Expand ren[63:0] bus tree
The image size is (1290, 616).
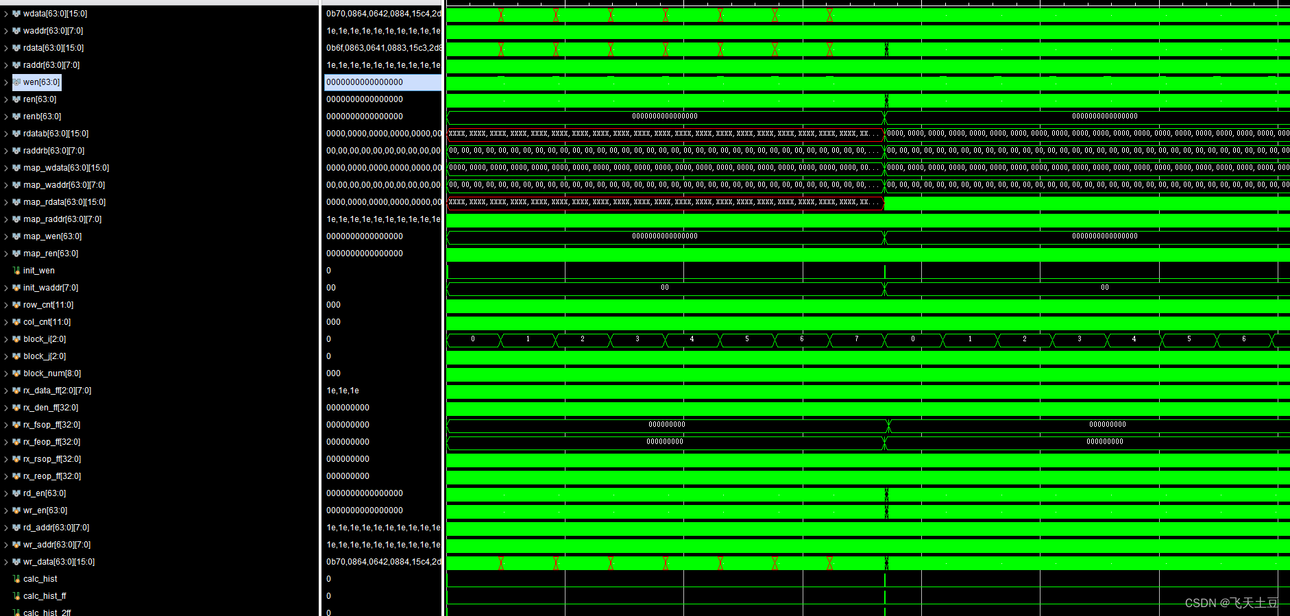click(6, 99)
